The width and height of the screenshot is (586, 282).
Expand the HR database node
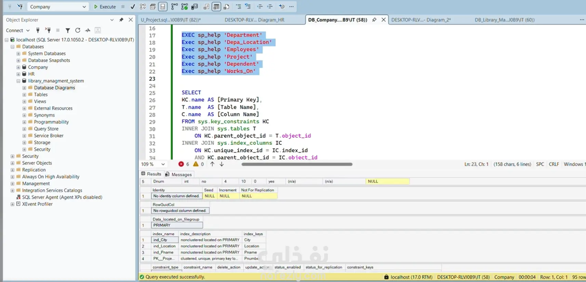[x=18, y=74]
